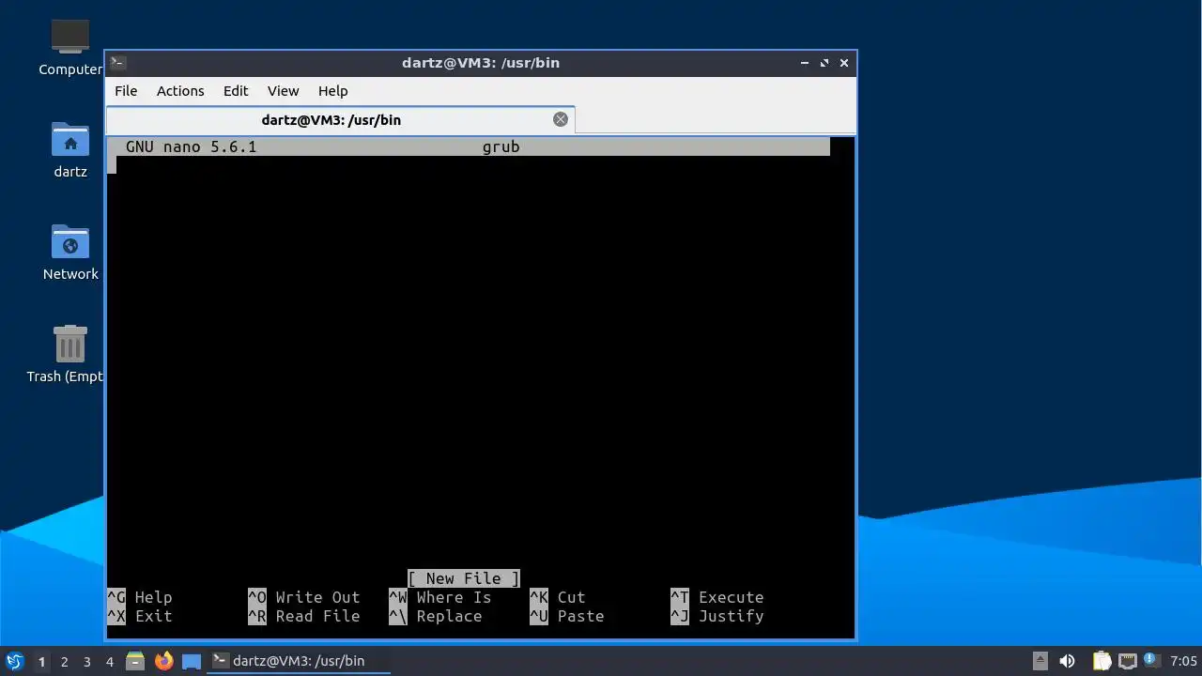The height and width of the screenshot is (676, 1202).
Task: Click the grub filename in nano header
Action: tap(501, 146)
